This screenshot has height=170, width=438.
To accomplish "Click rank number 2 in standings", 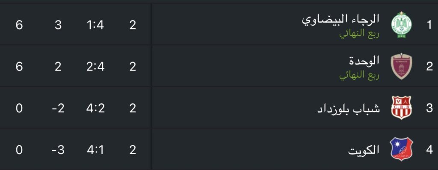I will 429,67.
